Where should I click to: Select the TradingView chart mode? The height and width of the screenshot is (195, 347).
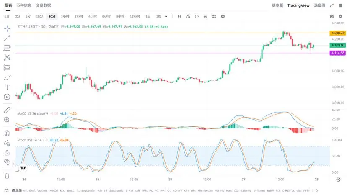298,5
